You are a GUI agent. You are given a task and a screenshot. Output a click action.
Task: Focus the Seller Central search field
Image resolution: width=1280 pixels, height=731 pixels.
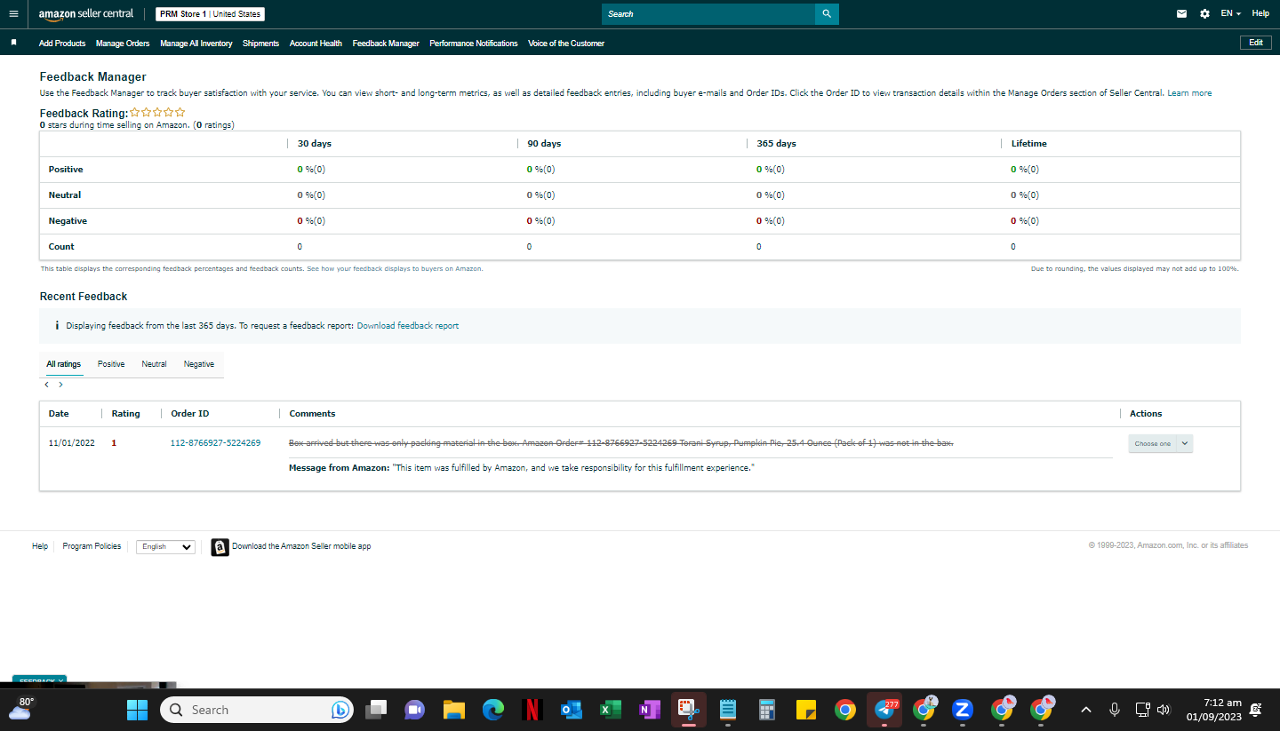708,14
